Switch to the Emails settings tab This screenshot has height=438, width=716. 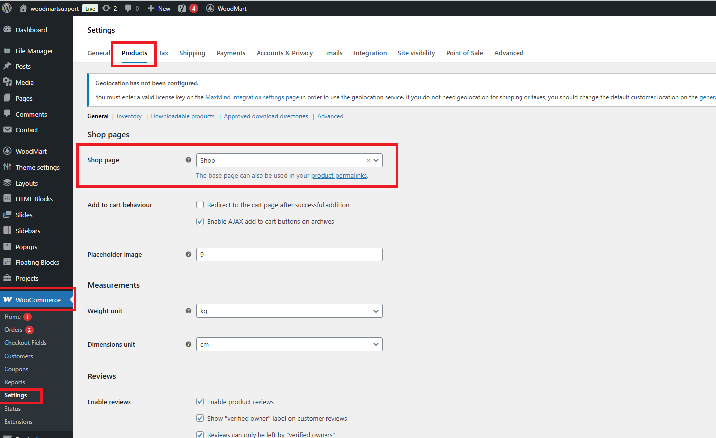click(x=333, y=53)
